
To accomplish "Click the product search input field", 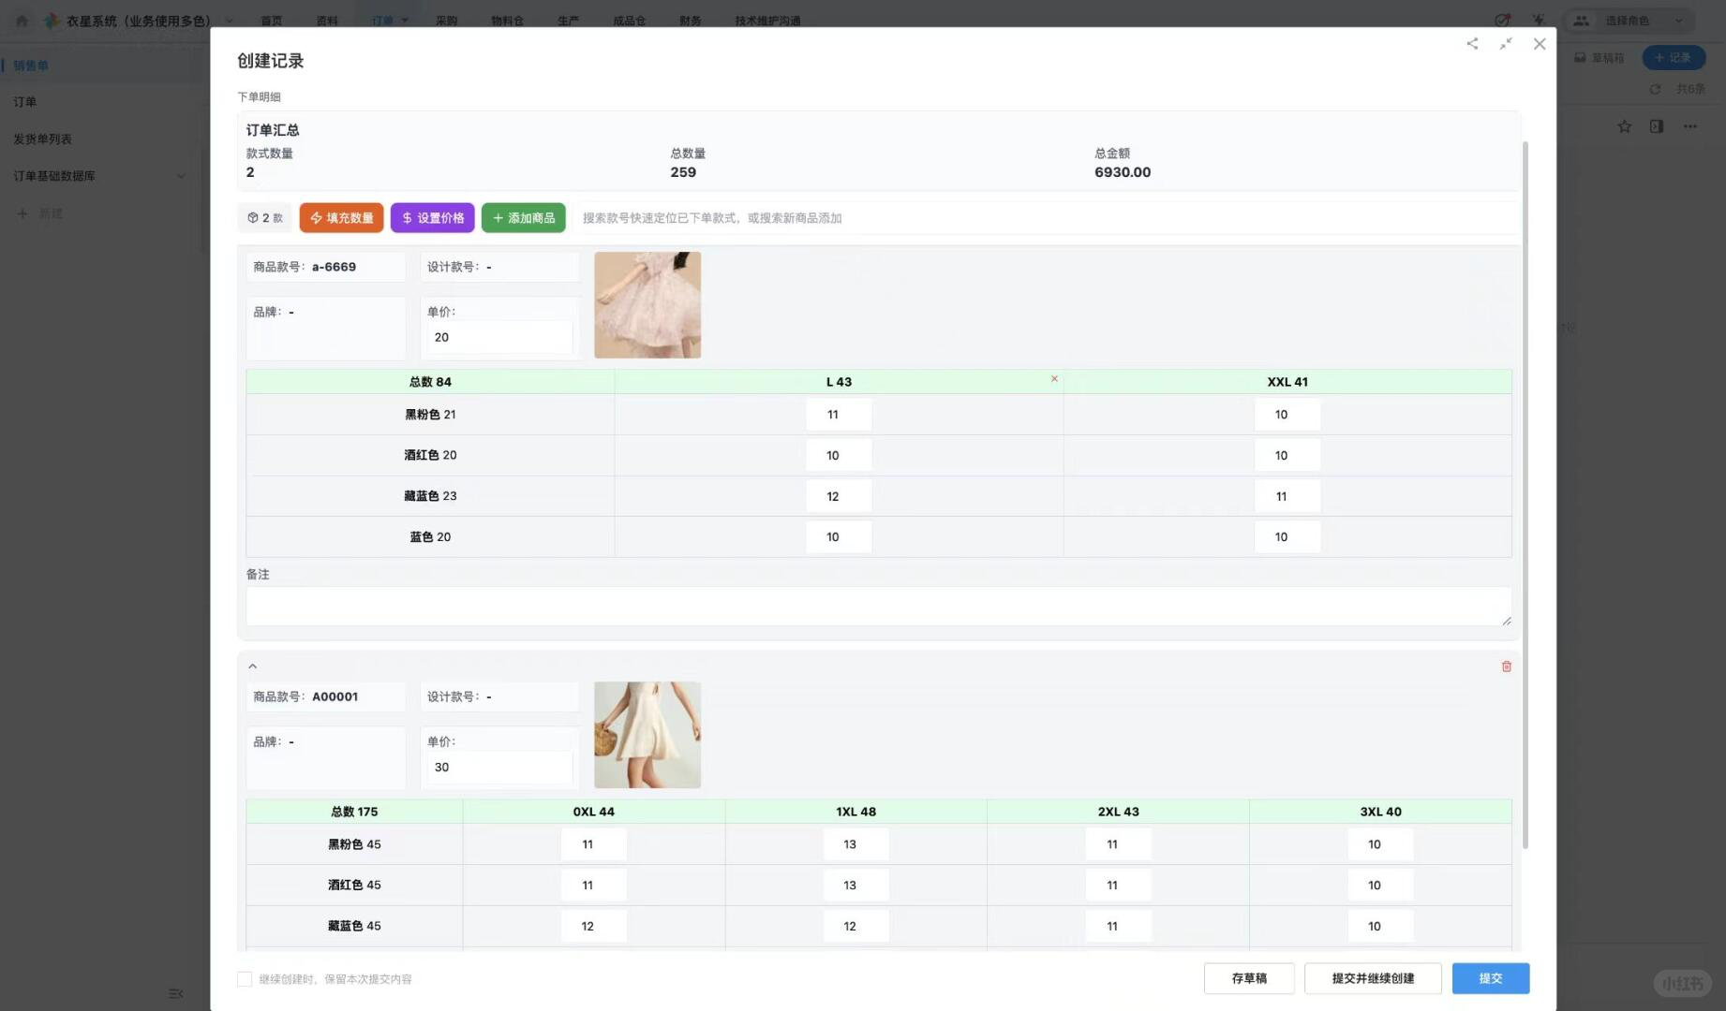I will coord(1045,218).
